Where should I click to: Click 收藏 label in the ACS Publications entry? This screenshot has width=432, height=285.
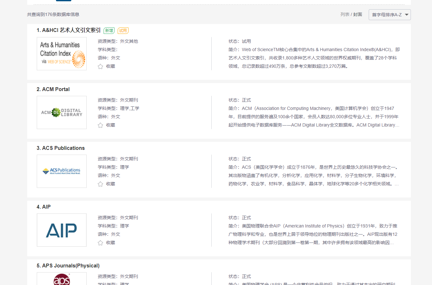pyautogui.click(x=111, y=184)
